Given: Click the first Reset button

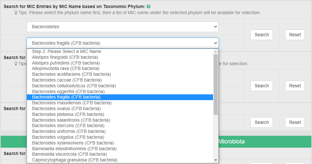Looking at the screenshot, I should coord(295,35).
